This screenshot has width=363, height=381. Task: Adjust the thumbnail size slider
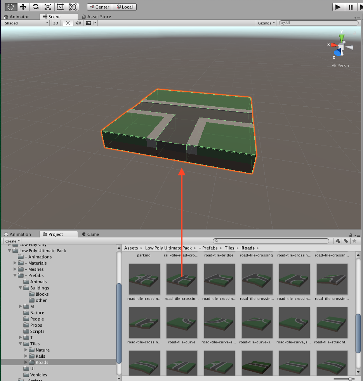351,378
